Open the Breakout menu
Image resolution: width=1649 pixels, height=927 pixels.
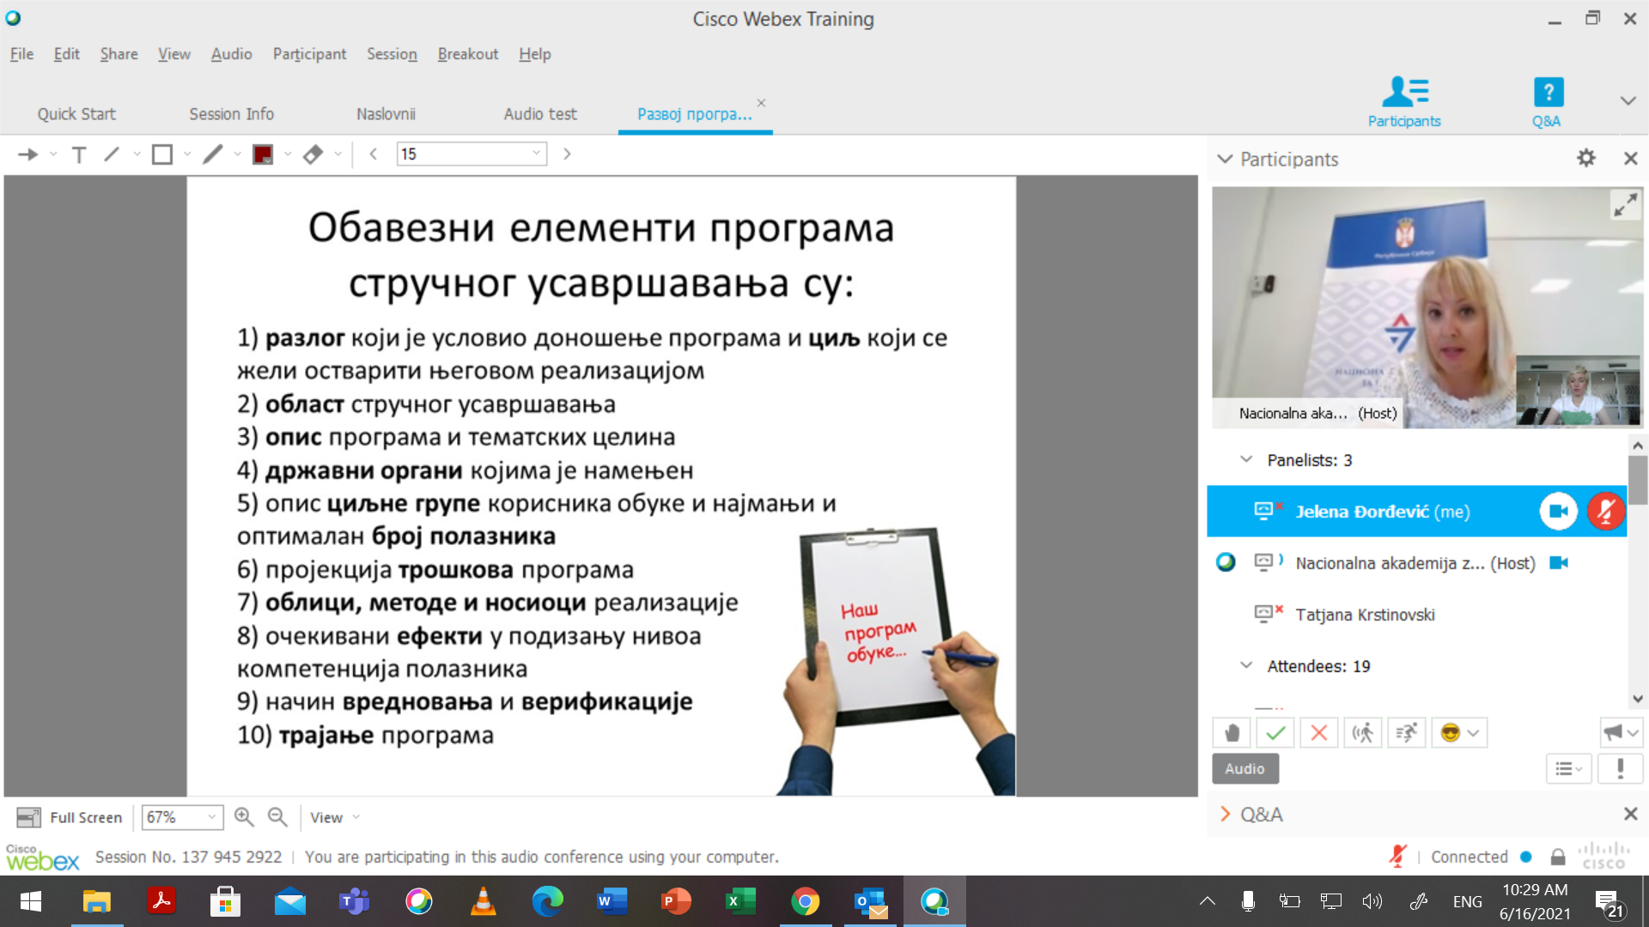point(467,54)
